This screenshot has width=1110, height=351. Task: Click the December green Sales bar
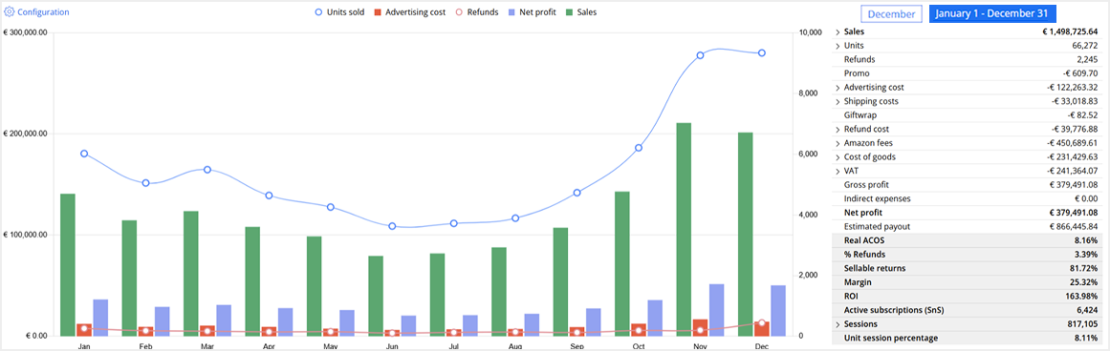point(746,234)
